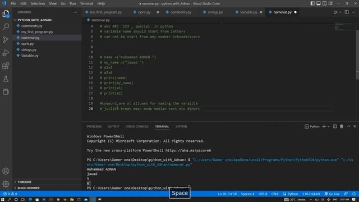Screen dimensions: 359x202
Task: Change encoding via UTF-8 status item
Action: [263, 194]
